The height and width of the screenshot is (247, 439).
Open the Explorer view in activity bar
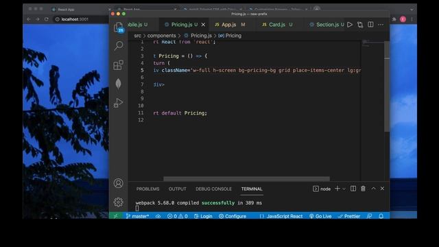119,27
